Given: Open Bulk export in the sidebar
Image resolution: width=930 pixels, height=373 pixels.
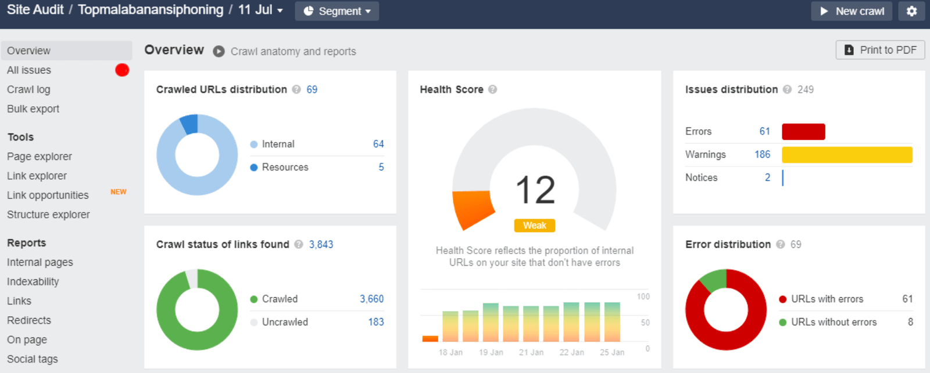Looking at the screenshot, I should [33, 109].
